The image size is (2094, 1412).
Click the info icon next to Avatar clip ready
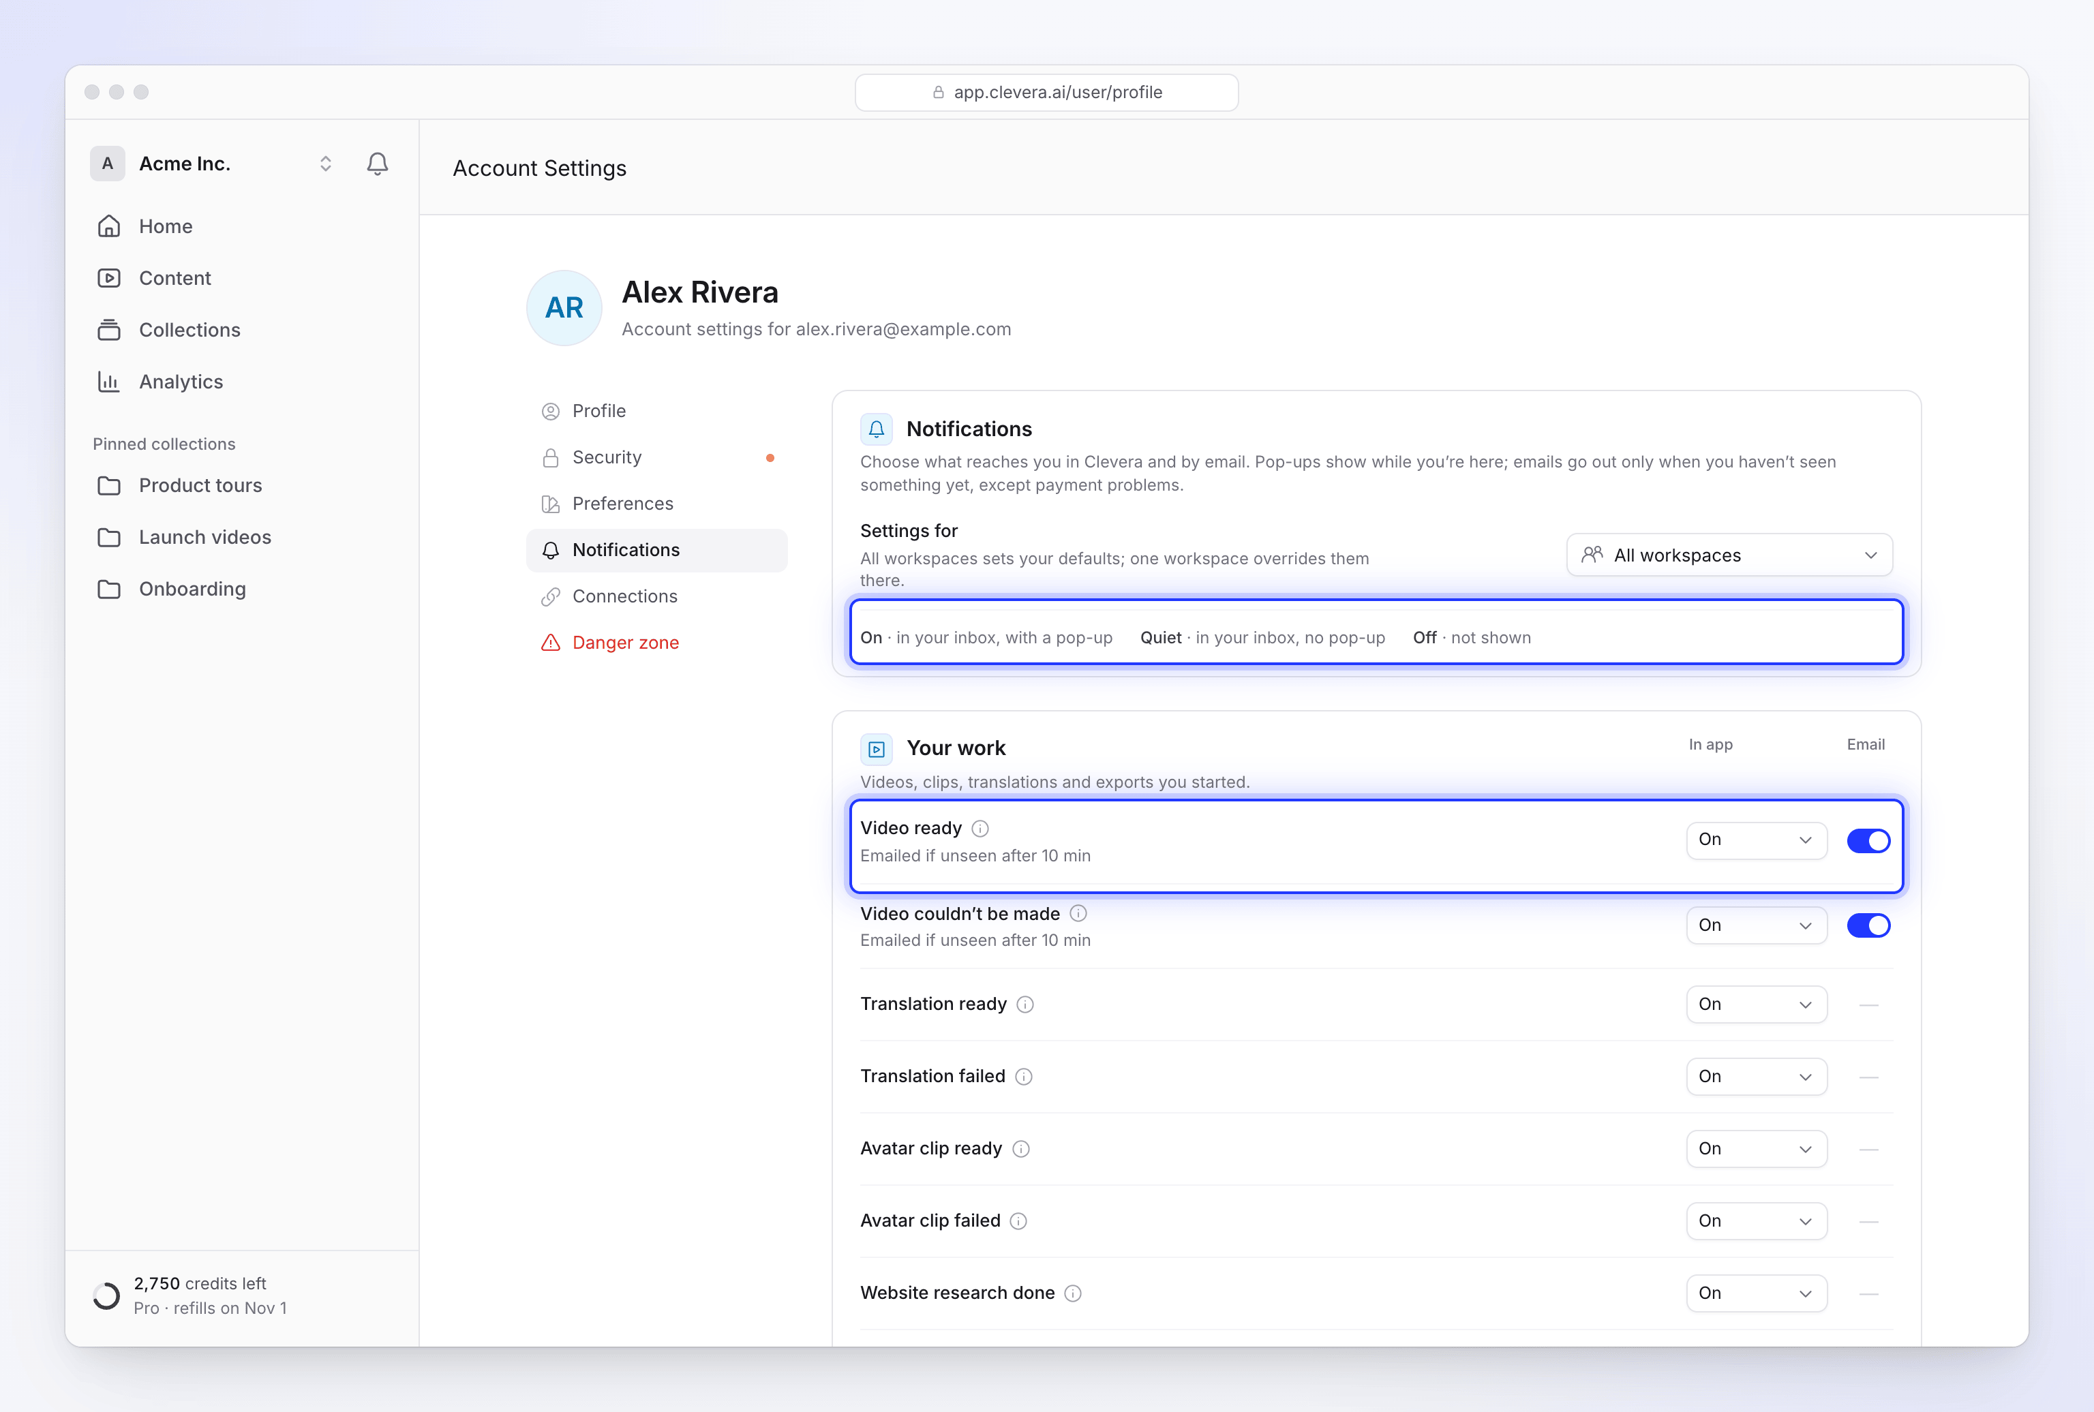1020,1149
